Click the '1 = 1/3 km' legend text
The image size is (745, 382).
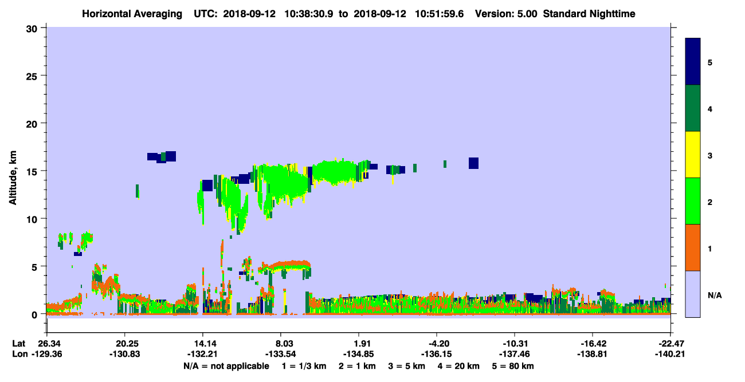pos(304,366)
